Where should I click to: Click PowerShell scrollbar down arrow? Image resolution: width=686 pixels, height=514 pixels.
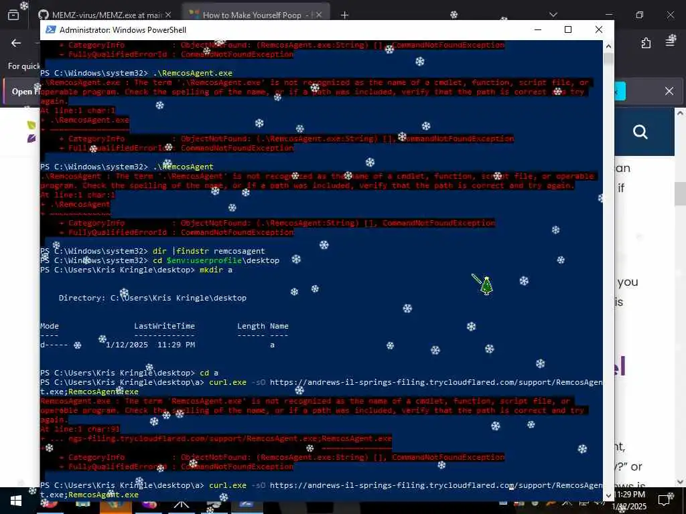608,496
